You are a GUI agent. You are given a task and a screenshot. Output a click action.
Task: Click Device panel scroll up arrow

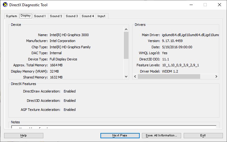(126, 29)
